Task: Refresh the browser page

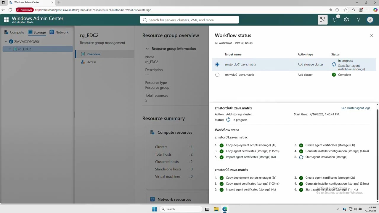Action: click(x=10, y=10)
